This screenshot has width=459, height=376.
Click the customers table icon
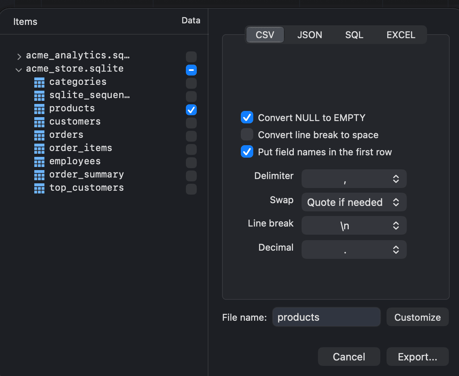[39, 122]
